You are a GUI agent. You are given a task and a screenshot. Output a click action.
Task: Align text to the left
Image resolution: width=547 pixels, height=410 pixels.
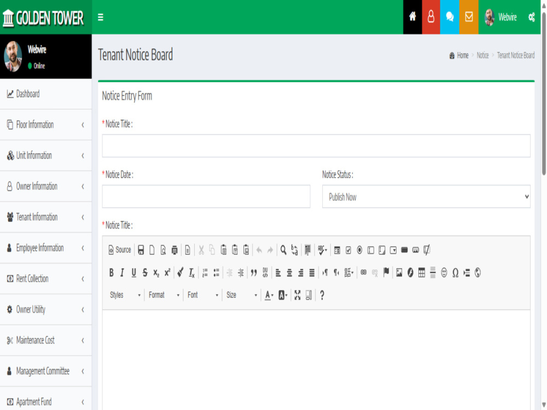pos(278,273)
